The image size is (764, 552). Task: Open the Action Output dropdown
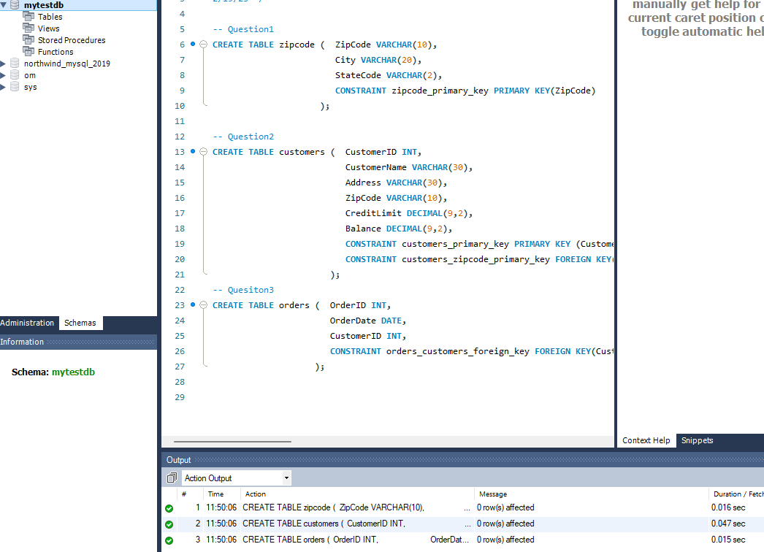pyautogui.click(x=286, y=478)
